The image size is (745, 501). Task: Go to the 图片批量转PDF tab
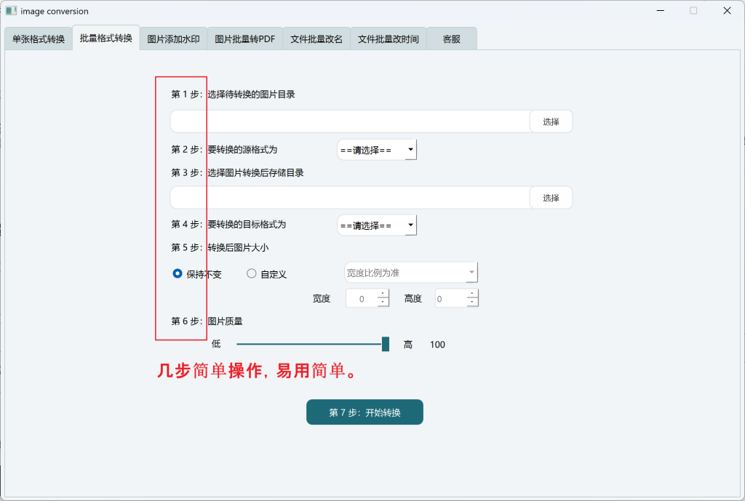(x=244, y=39)
